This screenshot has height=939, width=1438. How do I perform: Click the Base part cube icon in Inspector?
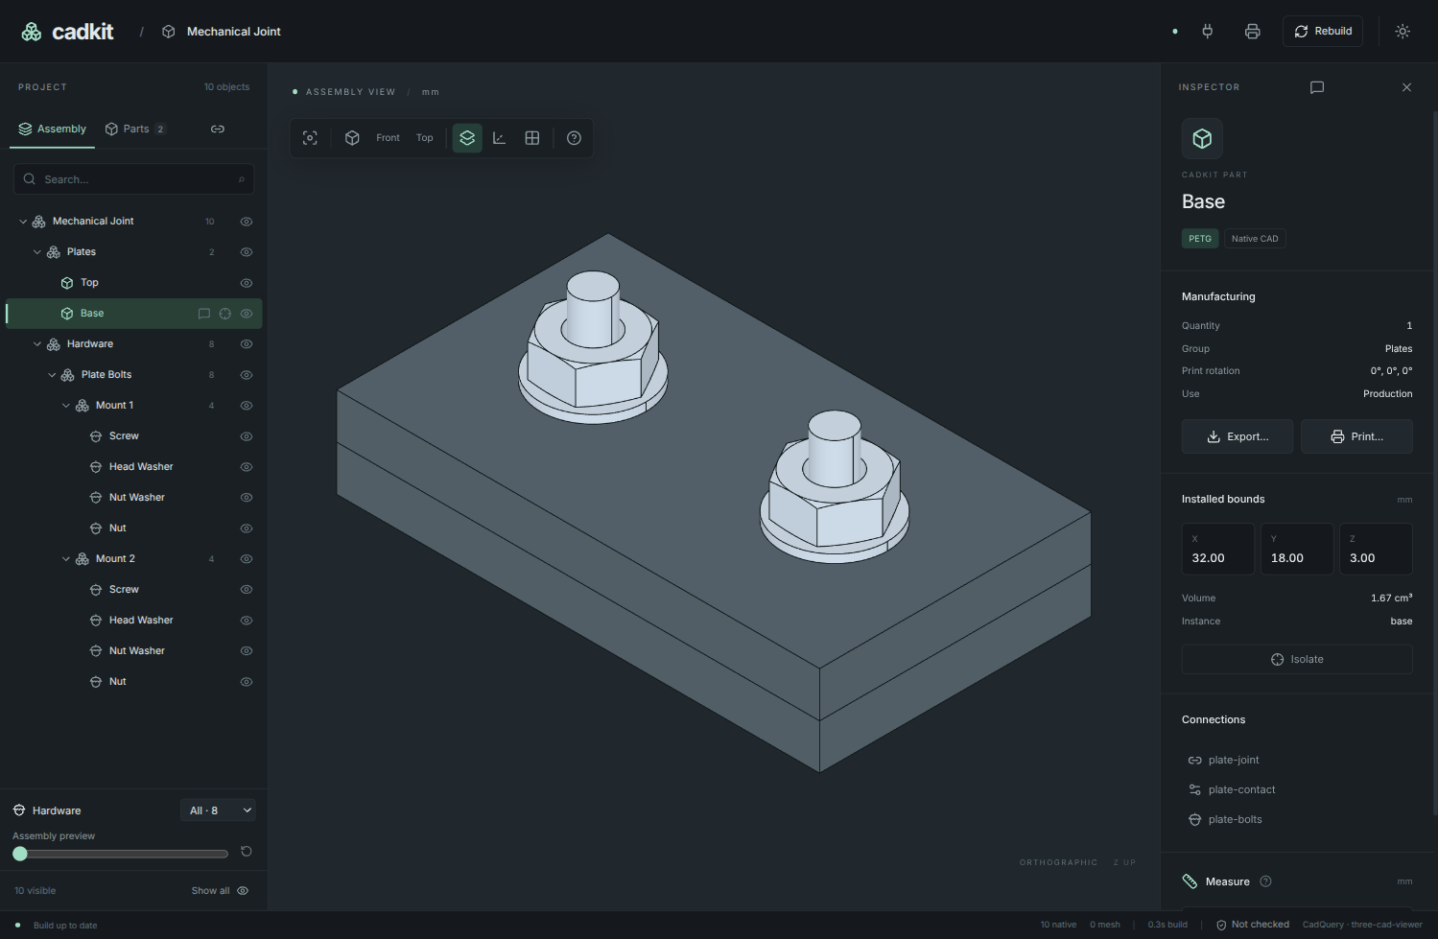1202,139
